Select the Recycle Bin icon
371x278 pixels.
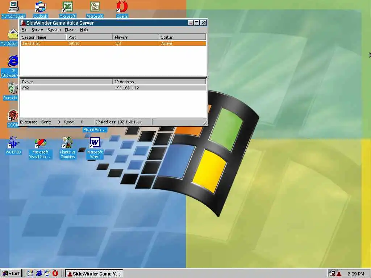(x=11, y=91)
